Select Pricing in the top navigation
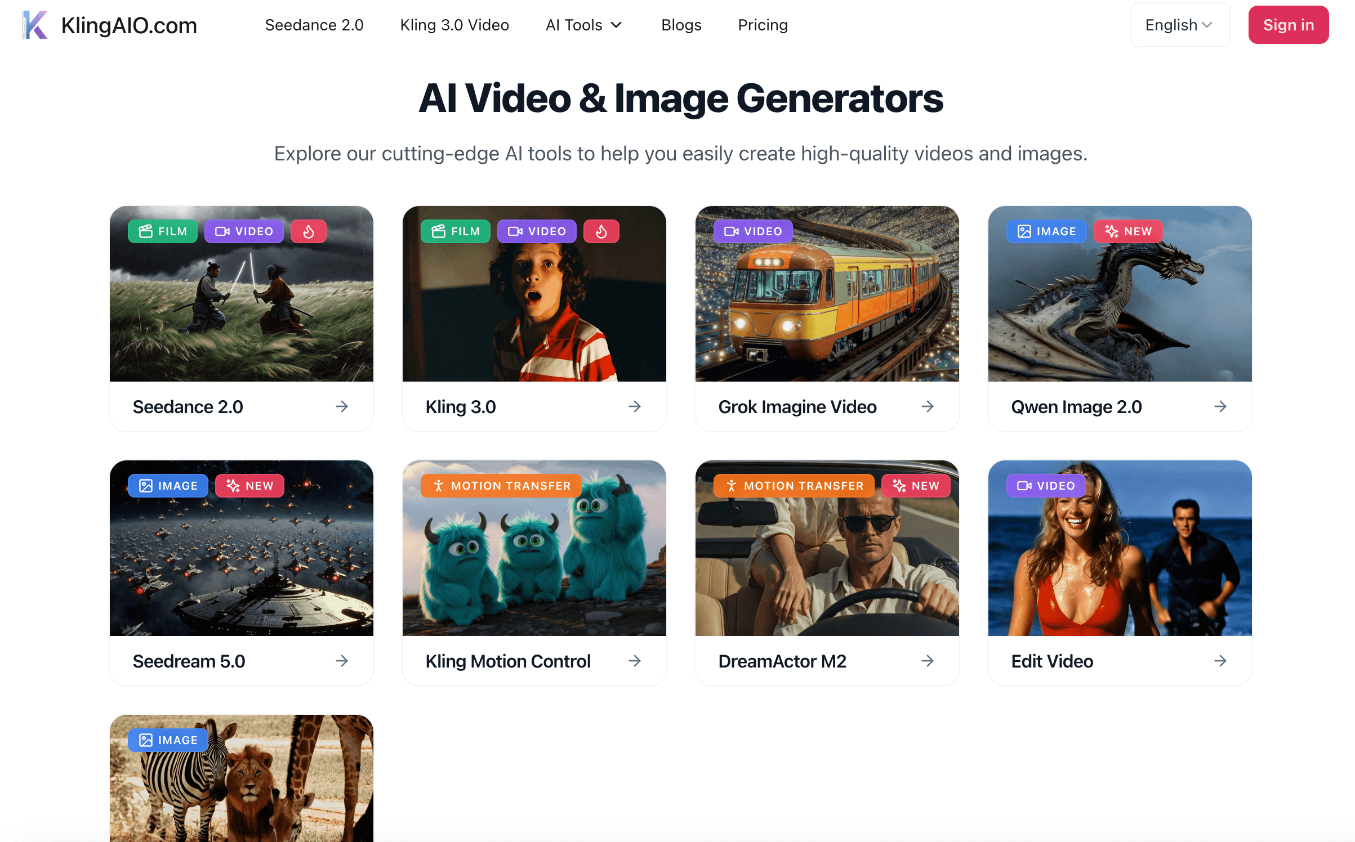 pyautogui.click(x=763, y=25)
